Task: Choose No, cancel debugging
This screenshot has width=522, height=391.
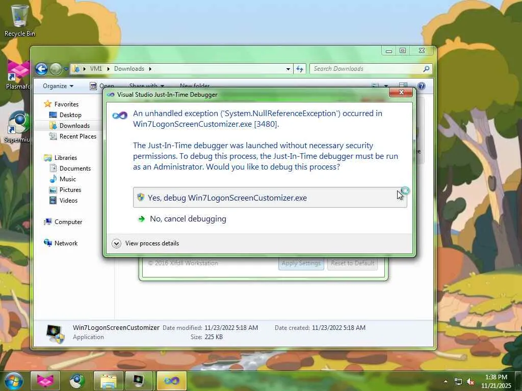Action: (188, 219)
